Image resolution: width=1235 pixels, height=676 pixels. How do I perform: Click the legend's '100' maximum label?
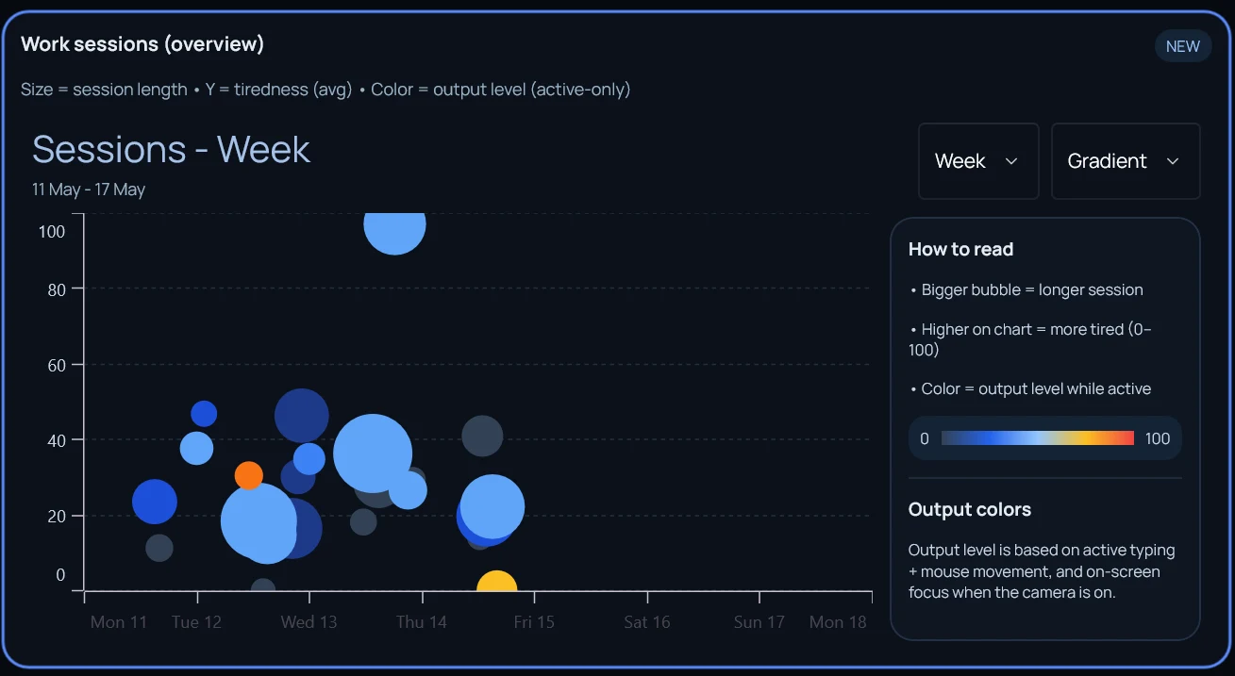point(1158,438)
